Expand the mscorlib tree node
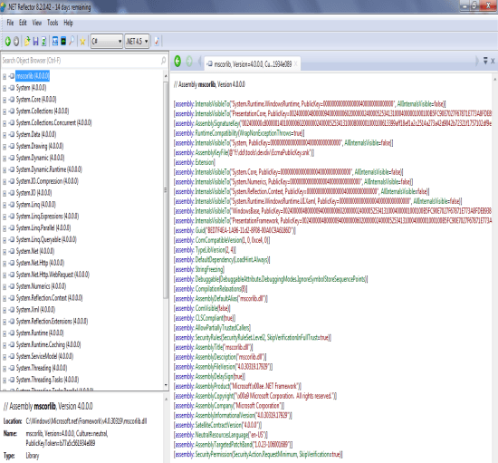Viewport: 498px width, 463px height. tap(5, 76)
